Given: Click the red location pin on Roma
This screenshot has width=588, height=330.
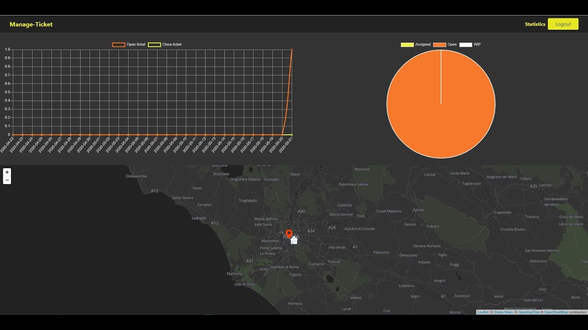Looking at the screenshot, I should [289, 234].
